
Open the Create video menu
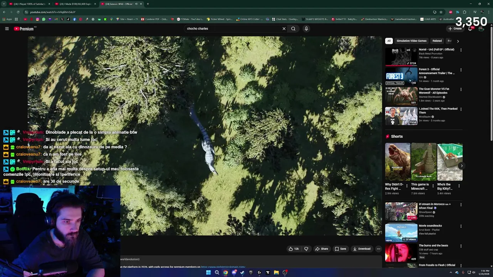455,28
